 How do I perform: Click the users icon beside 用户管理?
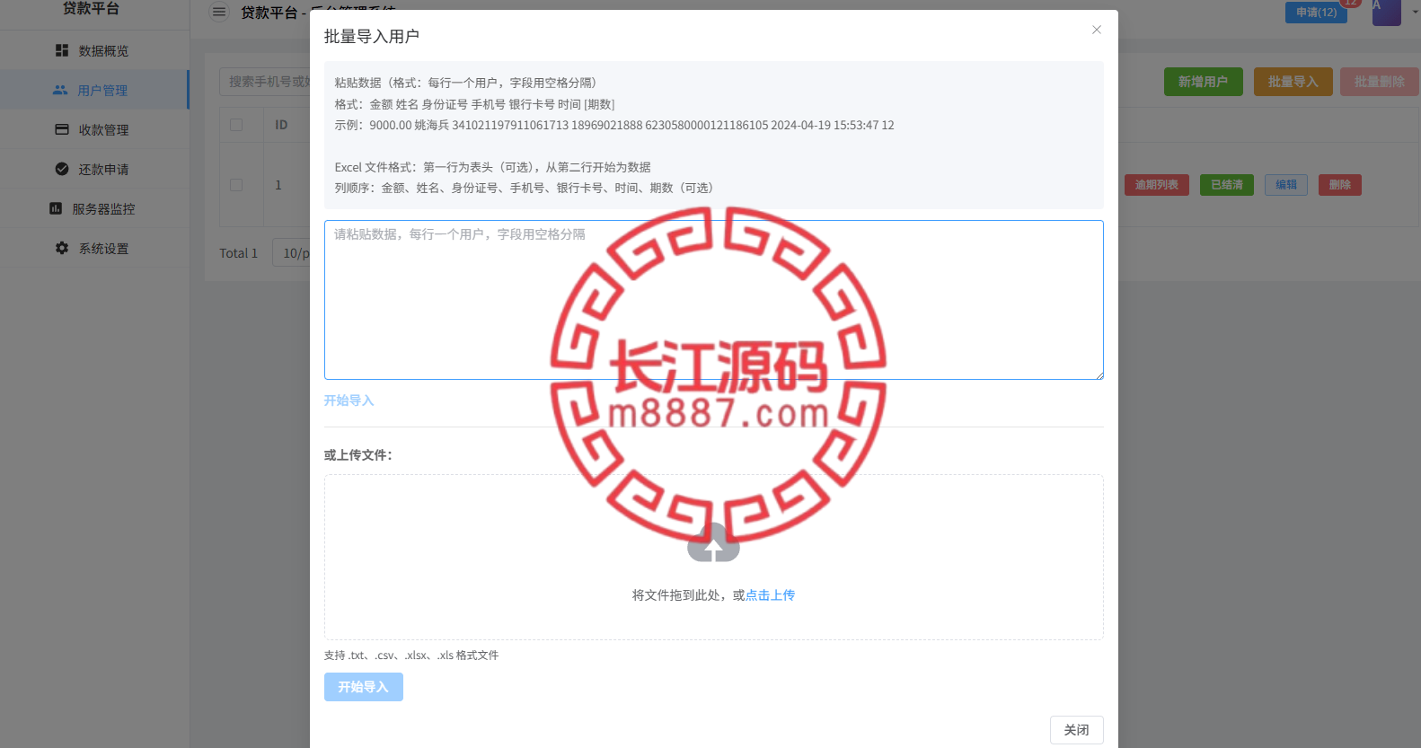click(60, 90)
